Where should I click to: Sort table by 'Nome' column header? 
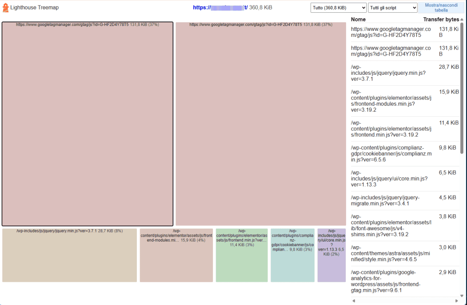click(x=358, y=20)
